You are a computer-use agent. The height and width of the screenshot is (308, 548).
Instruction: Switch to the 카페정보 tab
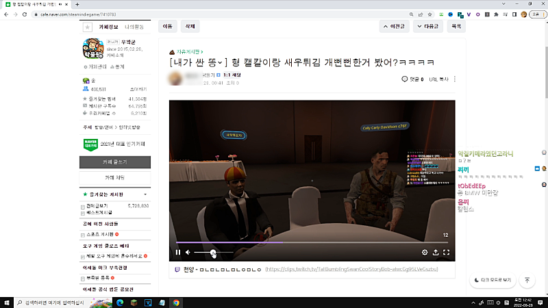click(x=108, y=27)
